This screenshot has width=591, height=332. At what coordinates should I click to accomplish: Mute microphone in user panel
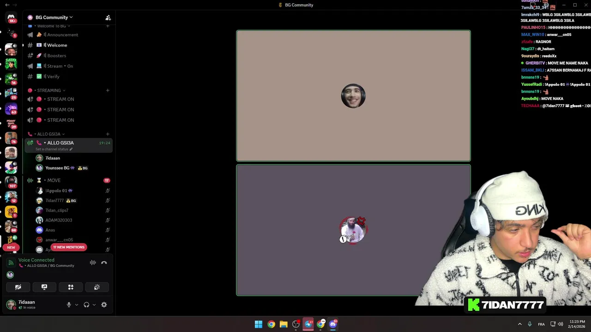coord(69,305)
